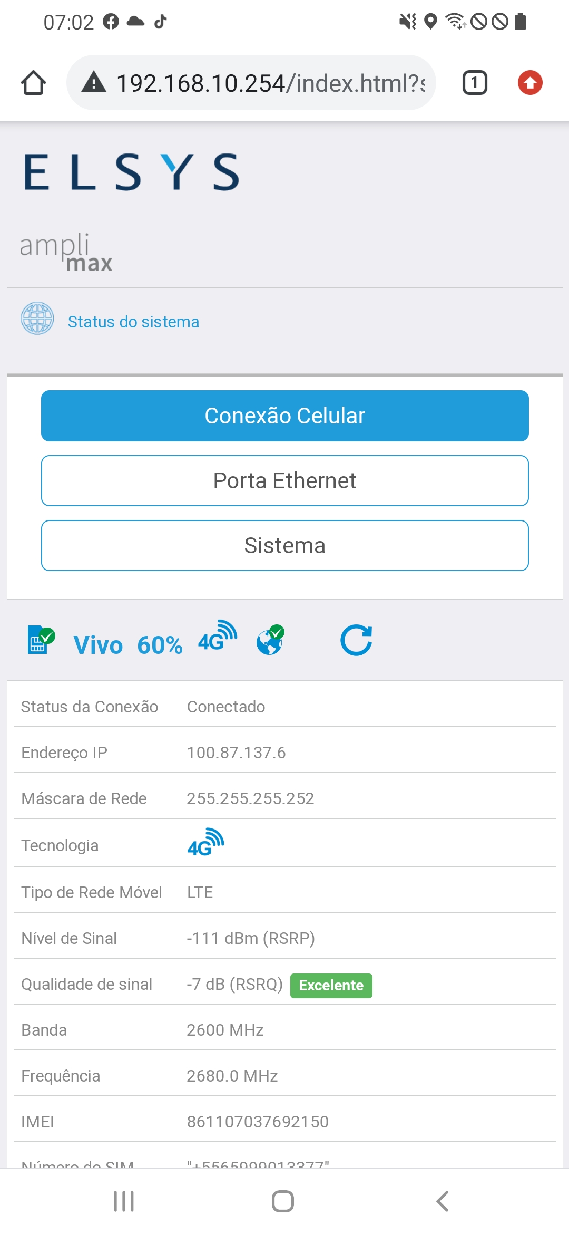569x1234 pixels.
Task: Click the globe icon beside Status do sistema
Action: click(x=37, y=319)
